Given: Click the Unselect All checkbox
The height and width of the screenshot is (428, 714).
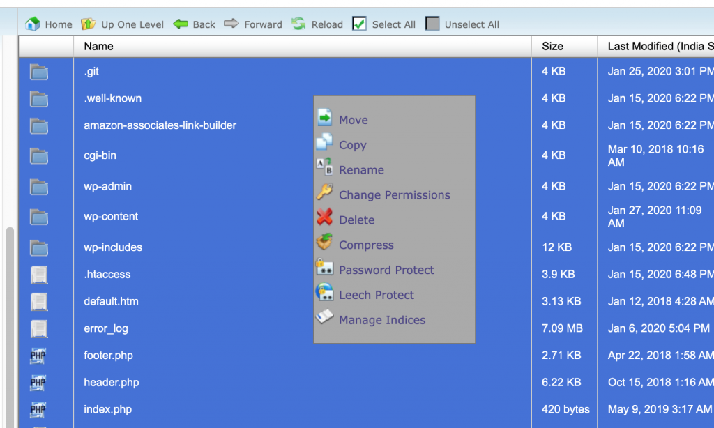Looking at the screenshot, I should (432, 24).
